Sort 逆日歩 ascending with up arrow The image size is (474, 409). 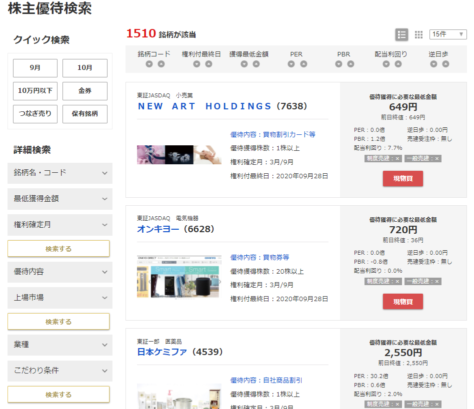pyautogui.click(x=445, y=64)
